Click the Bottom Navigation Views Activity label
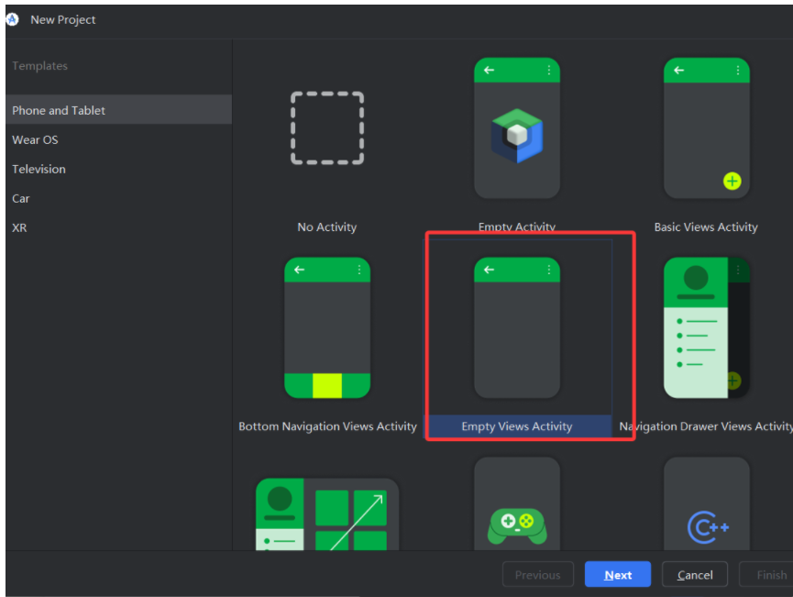This screenshot has height=597, width=793. click(327, 426)
